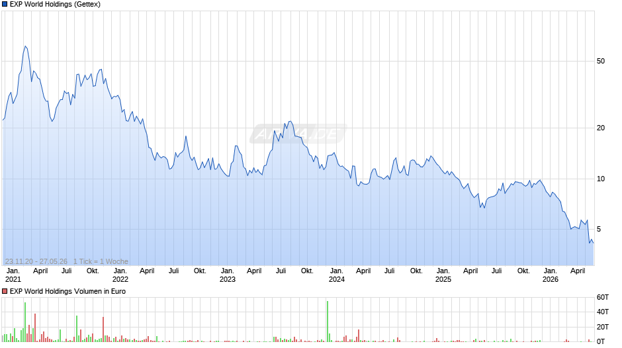622x348 pixels.
Task: Click the date range text '23.11.20 - 27.05.26'
Action: tap(36, 261)
